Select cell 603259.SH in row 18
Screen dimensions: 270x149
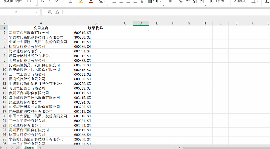pyautogui.click(x=95, y=107)
